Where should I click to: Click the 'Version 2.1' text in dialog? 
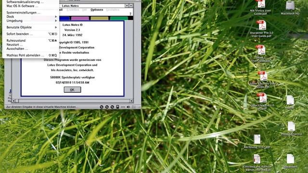(72, 30)
